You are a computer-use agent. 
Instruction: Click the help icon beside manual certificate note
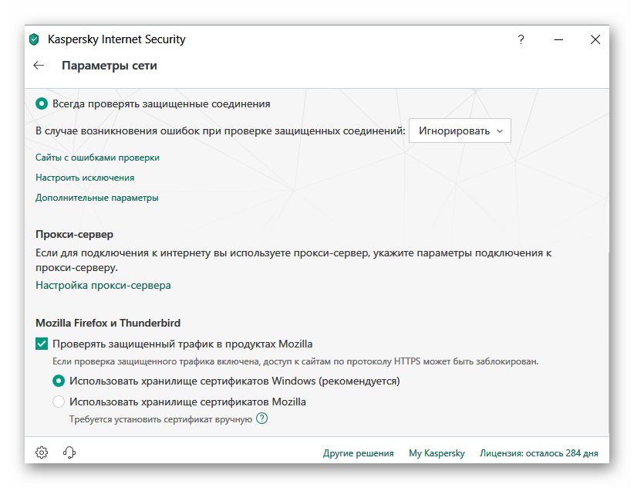click(x=262, y=419)
